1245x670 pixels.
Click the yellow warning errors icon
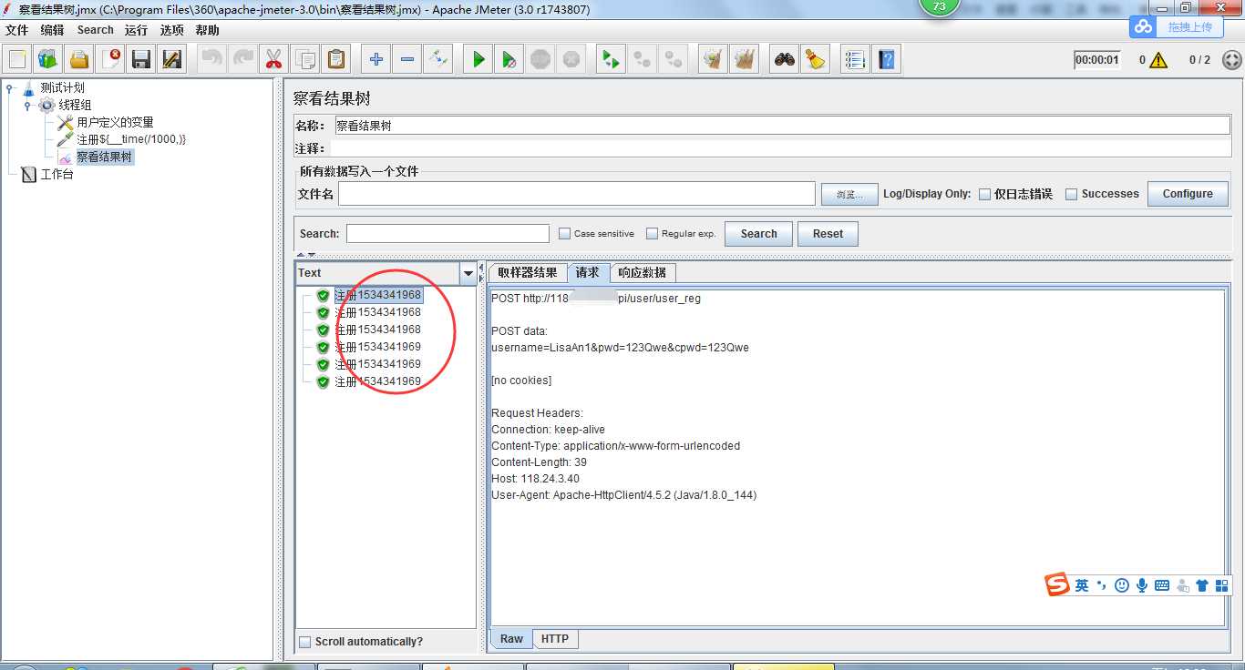[x=1158, y=60]
